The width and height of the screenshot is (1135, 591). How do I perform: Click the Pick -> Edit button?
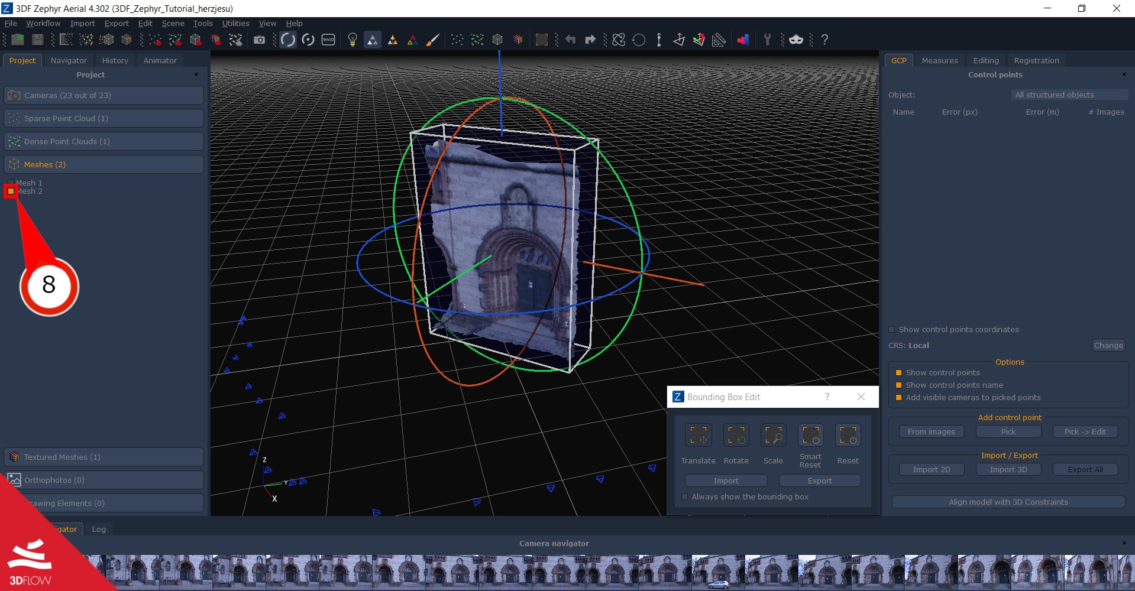pos(1085,431)
